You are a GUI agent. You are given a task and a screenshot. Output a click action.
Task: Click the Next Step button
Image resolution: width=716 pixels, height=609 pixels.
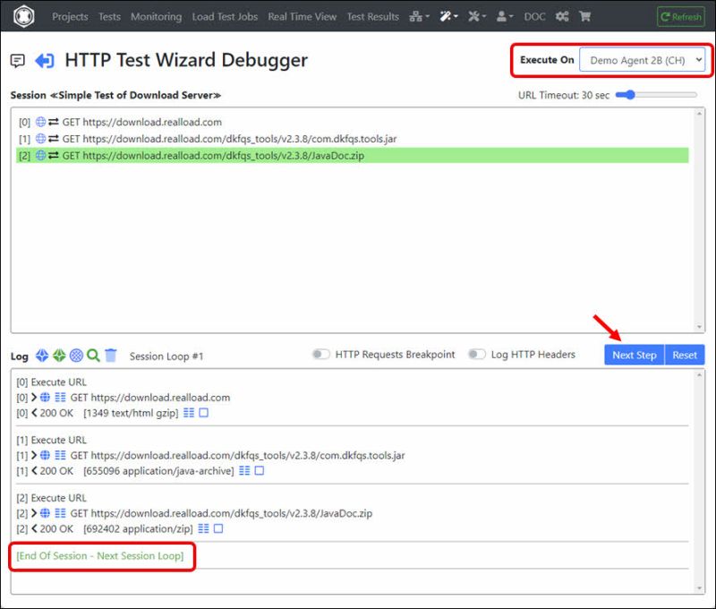(x=634, y=355)
